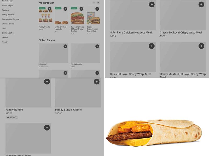
Task: Add Classic BK Royal Crispy Wrap Meal
Action: click(x=201, y=4)
